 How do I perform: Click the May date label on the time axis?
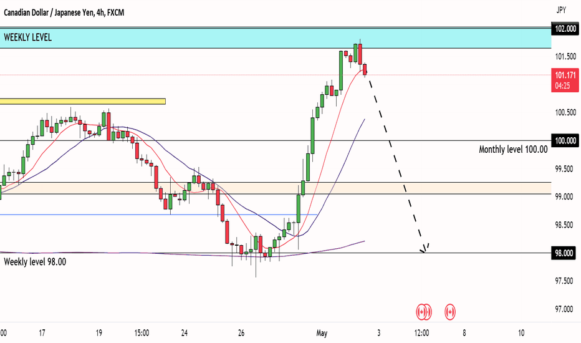(x=322, y=333)
